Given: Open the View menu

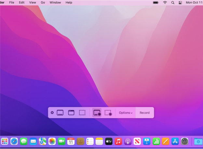Looking at the screenshot, I should click(x=33, y=3).
